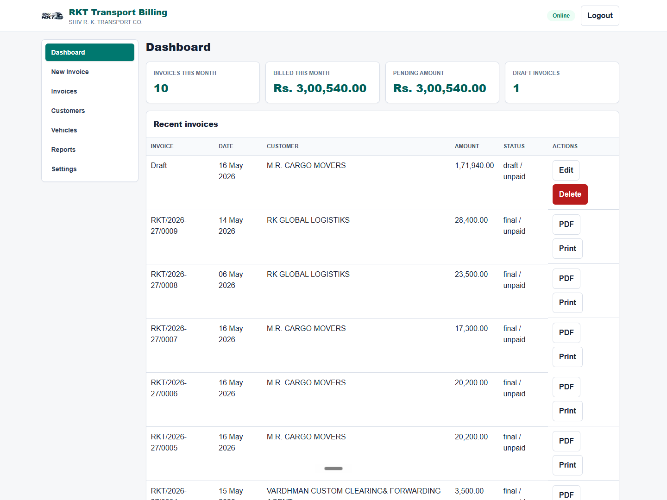Click amount 20,200.00 for invoice 0006
667x500 pixels.
[x=471, y=383]
